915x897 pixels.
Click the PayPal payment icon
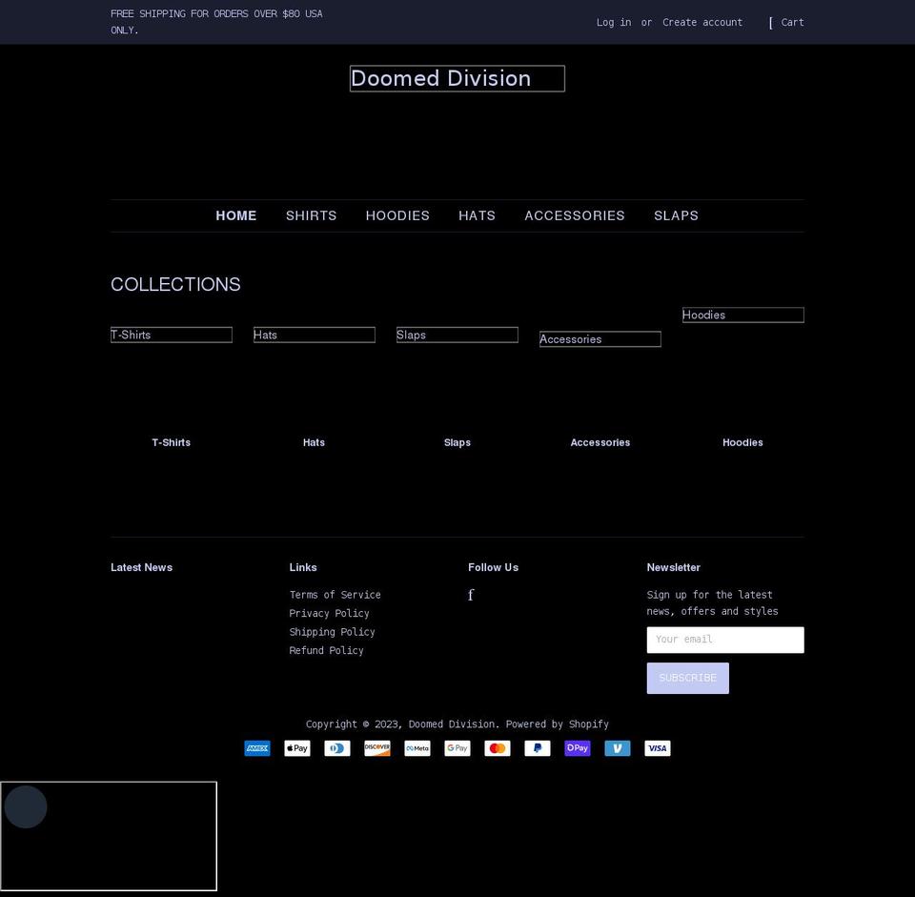pos(538,748)
